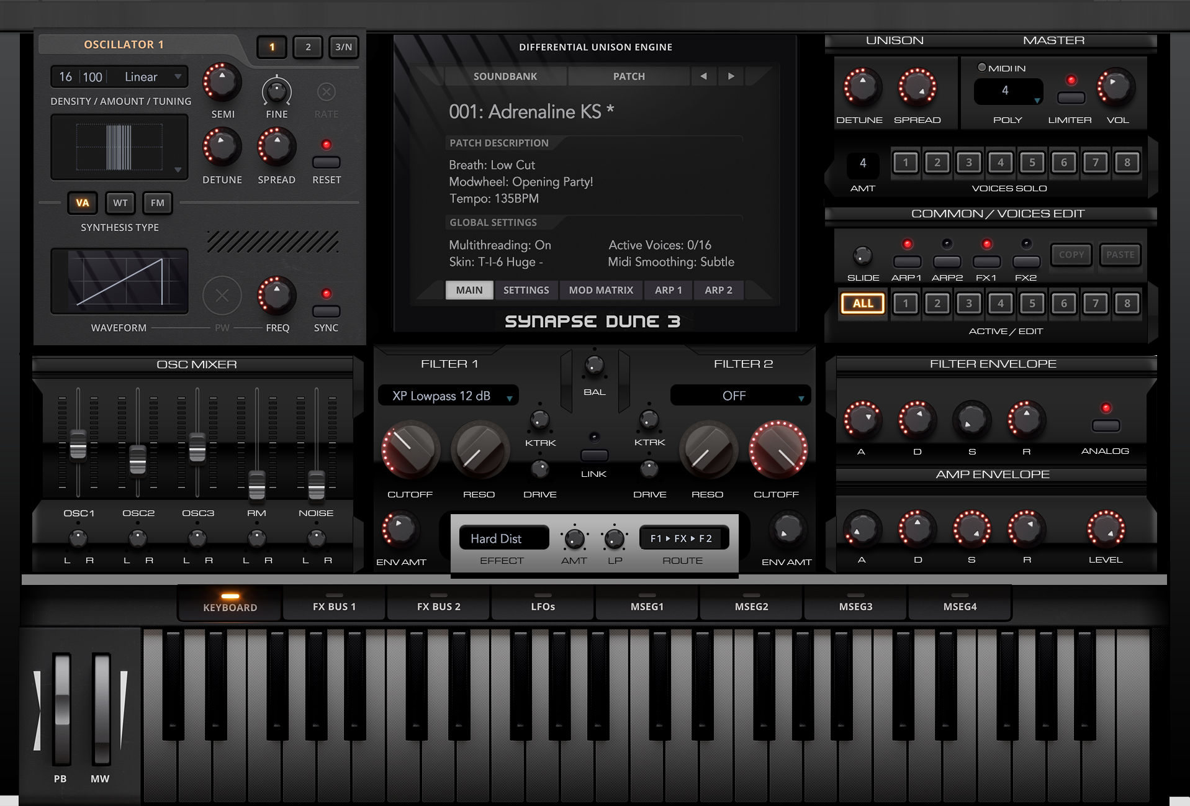The width and height of the screenshot is (1190, 806).
Task: Adjust Amp Envelope LEVEL knob
Action: pos(1106,529)
